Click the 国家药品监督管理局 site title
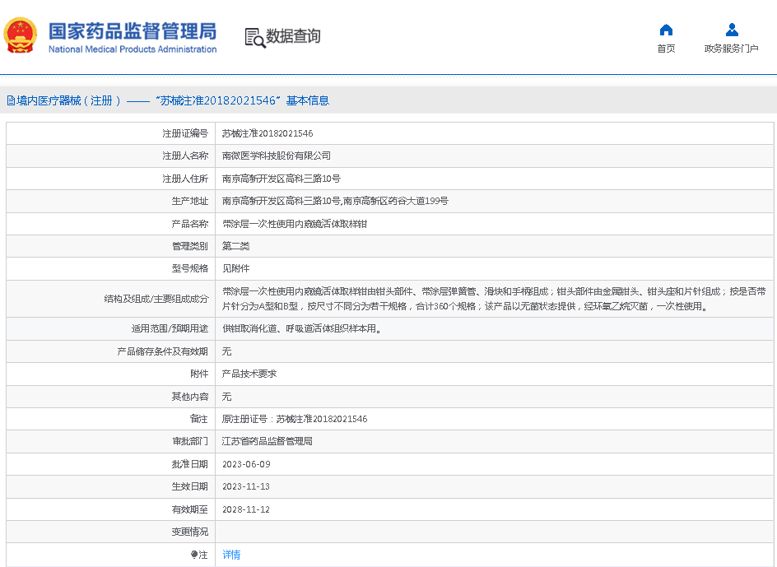This screenshot has height=567, width=777. (x=132, y=30)
